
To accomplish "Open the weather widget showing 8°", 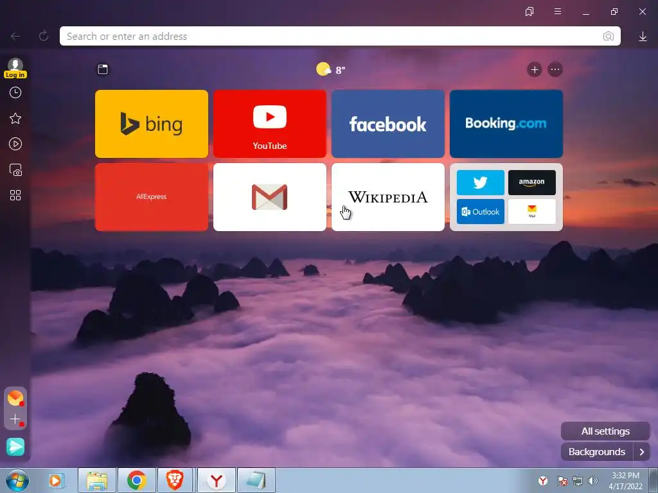I will (331, 69).
